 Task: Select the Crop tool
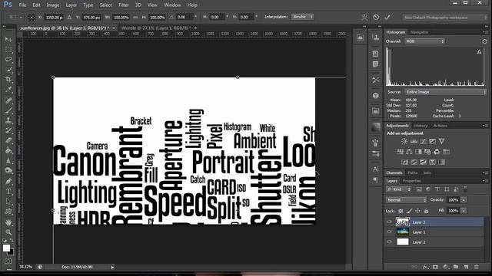click(x=8, y=79)
